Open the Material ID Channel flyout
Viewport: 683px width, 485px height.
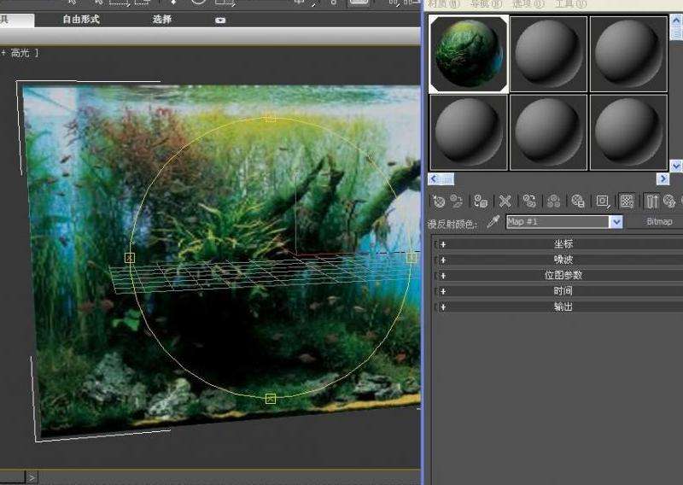tap(603, 202)
